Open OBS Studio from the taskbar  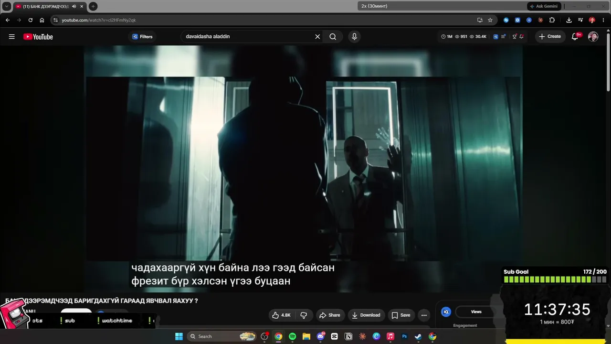[264, 336]
